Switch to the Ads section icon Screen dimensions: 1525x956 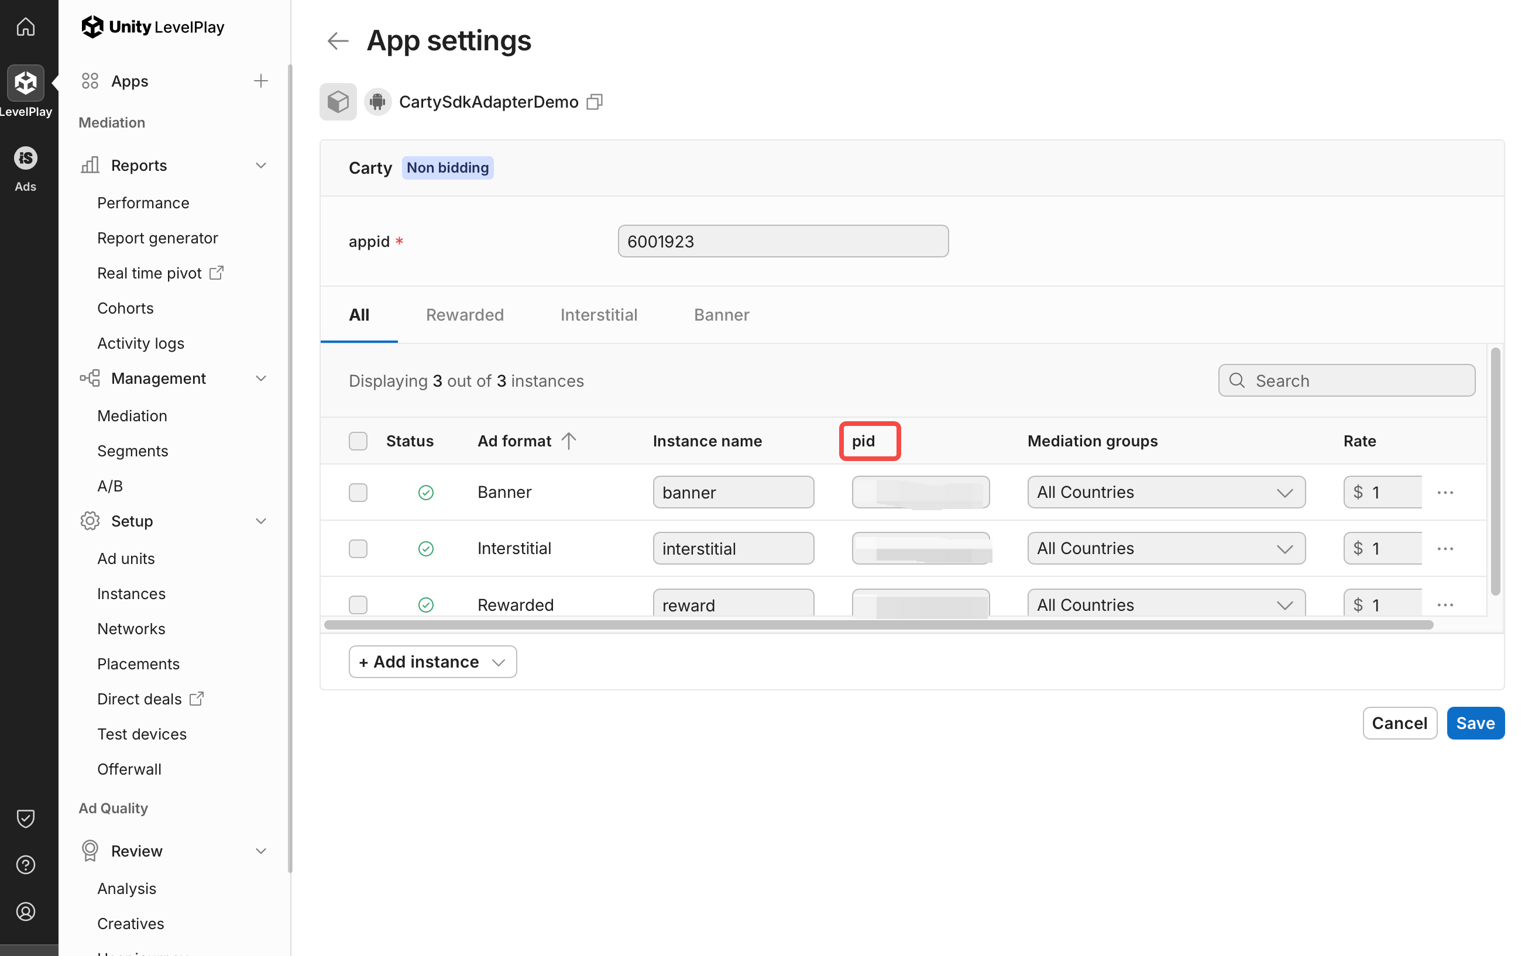click(x=25, y=159)
